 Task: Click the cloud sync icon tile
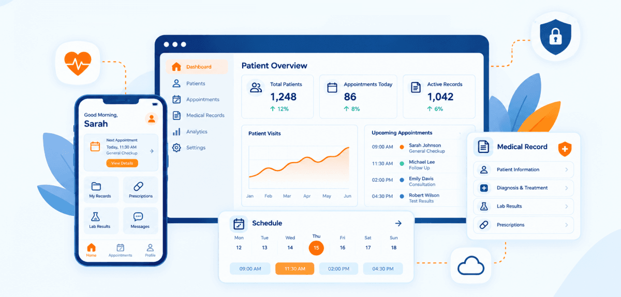click(x=470, y=266)
